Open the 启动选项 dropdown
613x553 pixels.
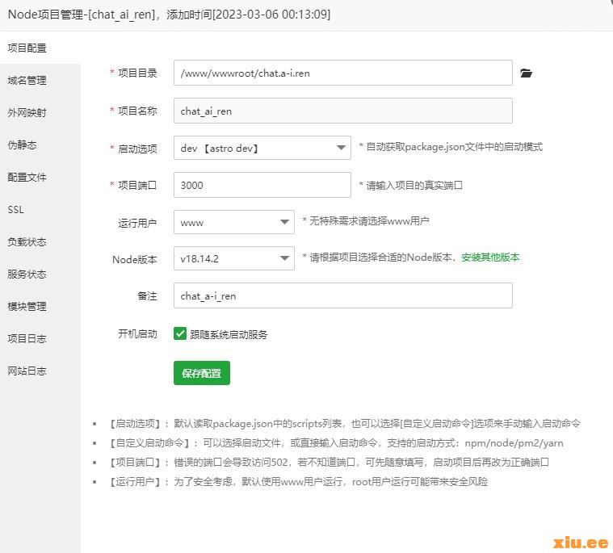[262, 149]
